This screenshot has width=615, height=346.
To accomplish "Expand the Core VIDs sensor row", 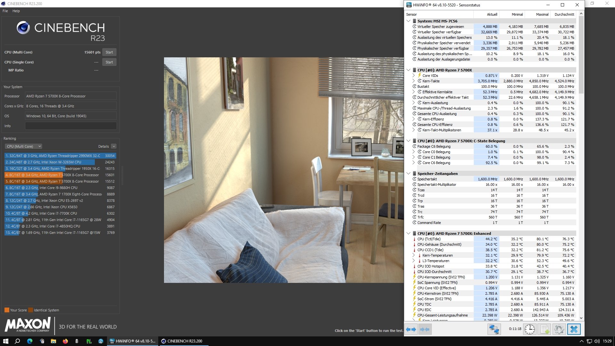I will (414, 76).
